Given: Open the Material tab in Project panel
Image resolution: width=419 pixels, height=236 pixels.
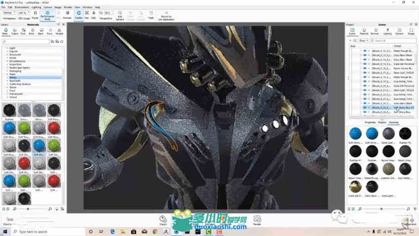Looking at the screenshot, I should (x=364, y=32).
